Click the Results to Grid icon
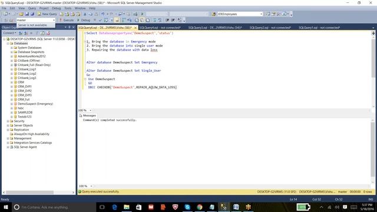The height and width of the screenshot is (212, 377). (142, 20)
